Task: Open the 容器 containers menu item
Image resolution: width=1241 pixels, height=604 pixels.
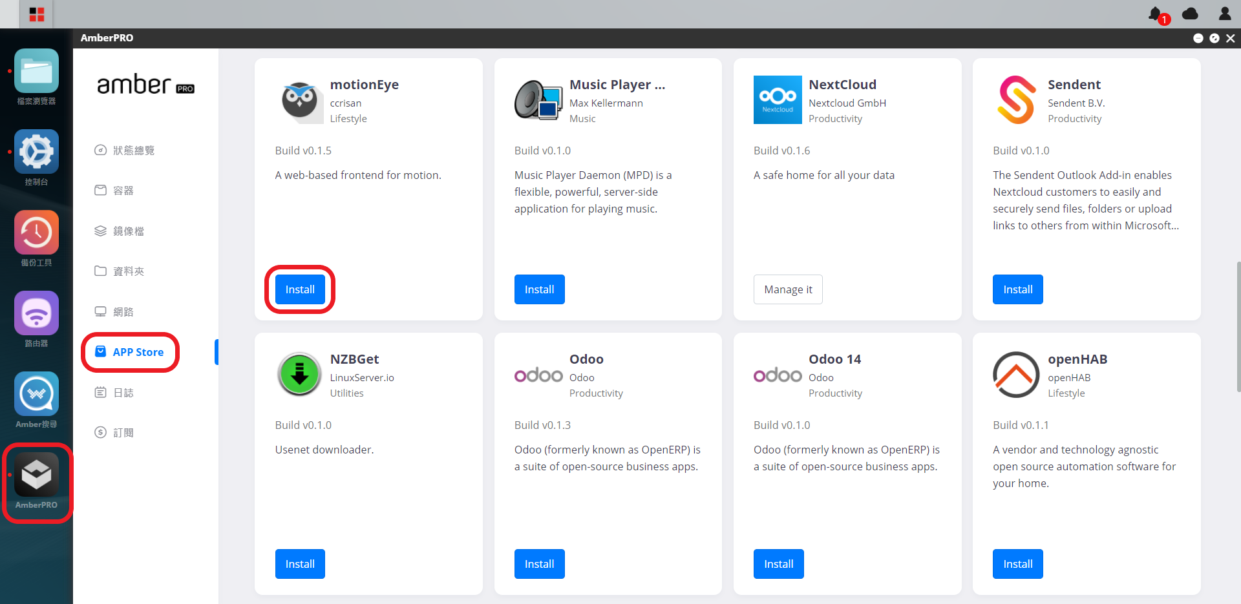Action: [x=114, y=191]
